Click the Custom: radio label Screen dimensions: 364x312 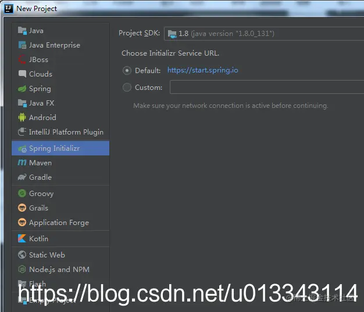[x=149, y=87]
